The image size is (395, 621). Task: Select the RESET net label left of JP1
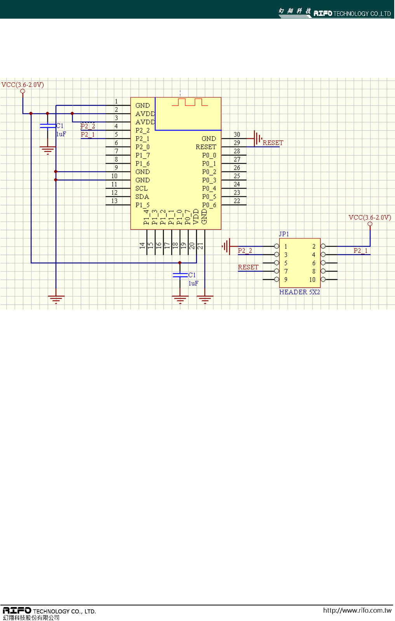tap(248, 267)
